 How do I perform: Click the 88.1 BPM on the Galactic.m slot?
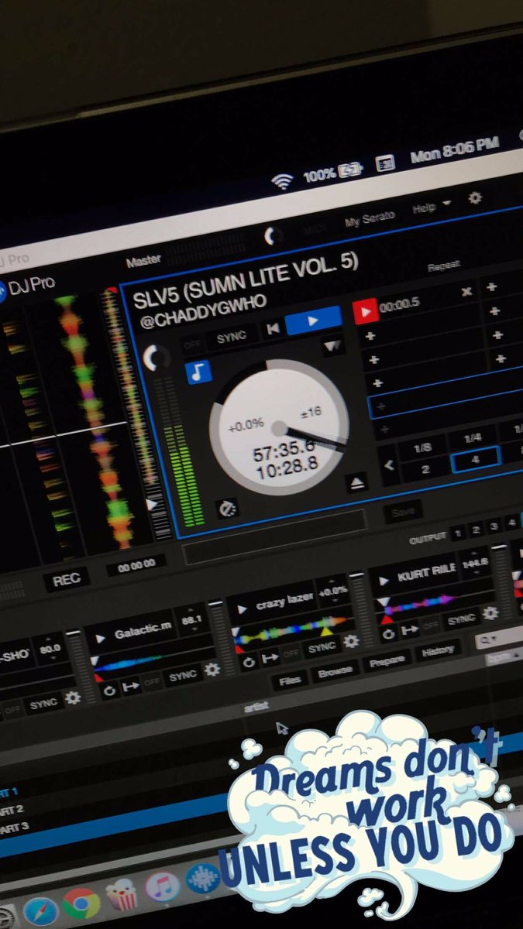[x=192, y=620]
